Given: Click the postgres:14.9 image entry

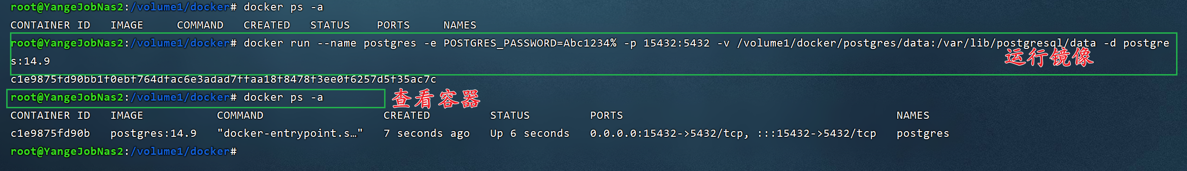Looking at the screenshot, I should tap(153, 133).
